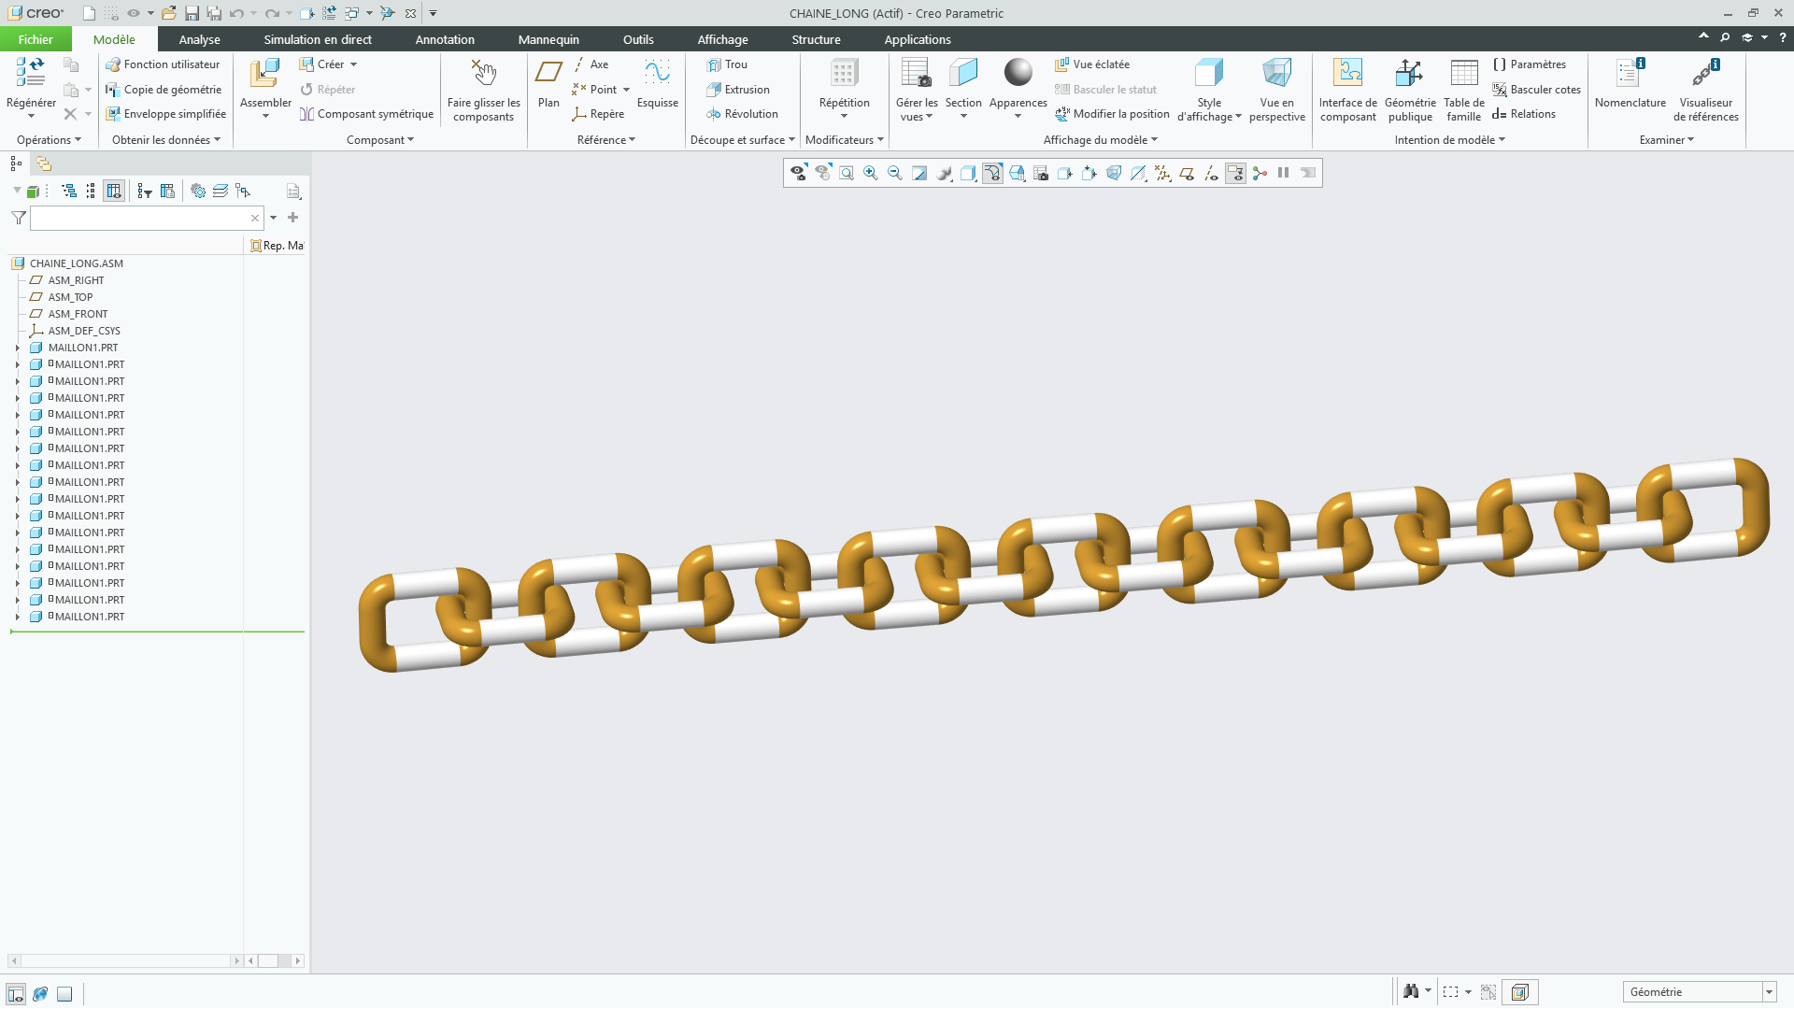Open the Fichier menu
Image resolution: width=1794 pixels, height=1009 pixels.
[x=36, y=39]
